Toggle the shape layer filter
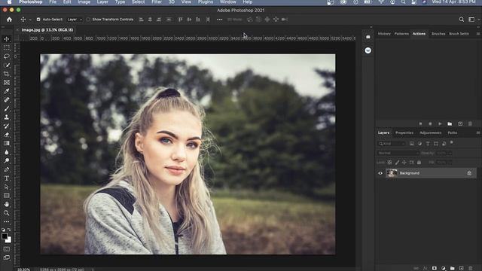The height and width of the screenshot is (271, 482). coord(436,144)
